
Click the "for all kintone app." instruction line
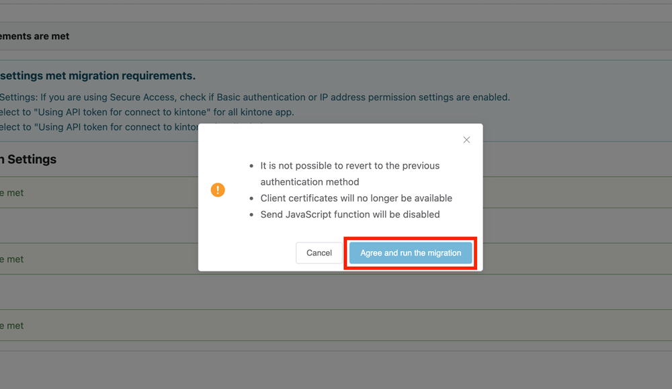[x=147, y=112]
